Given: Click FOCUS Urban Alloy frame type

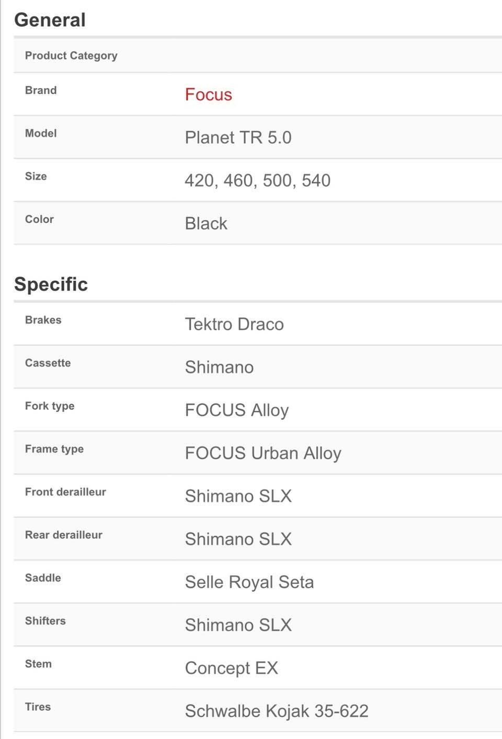Looking at the screenshot, I should [x=263, y=453].
